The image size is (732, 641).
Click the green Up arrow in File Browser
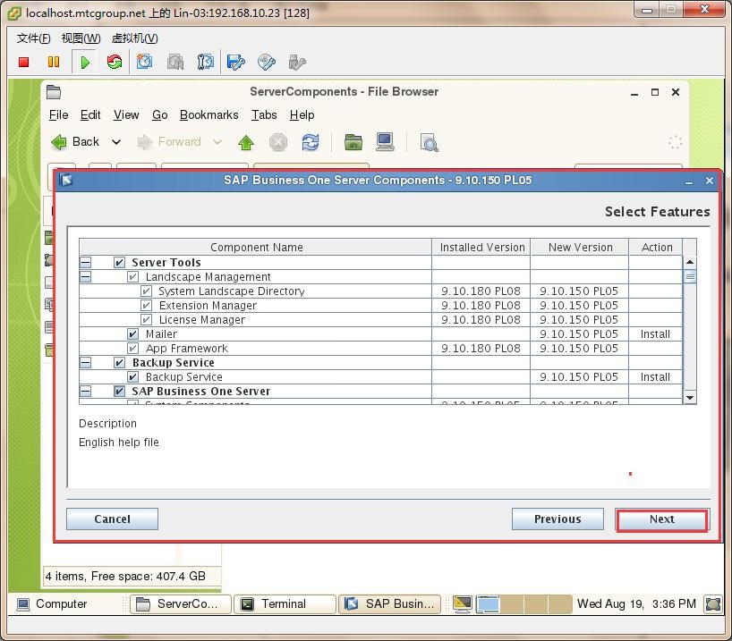246,142
